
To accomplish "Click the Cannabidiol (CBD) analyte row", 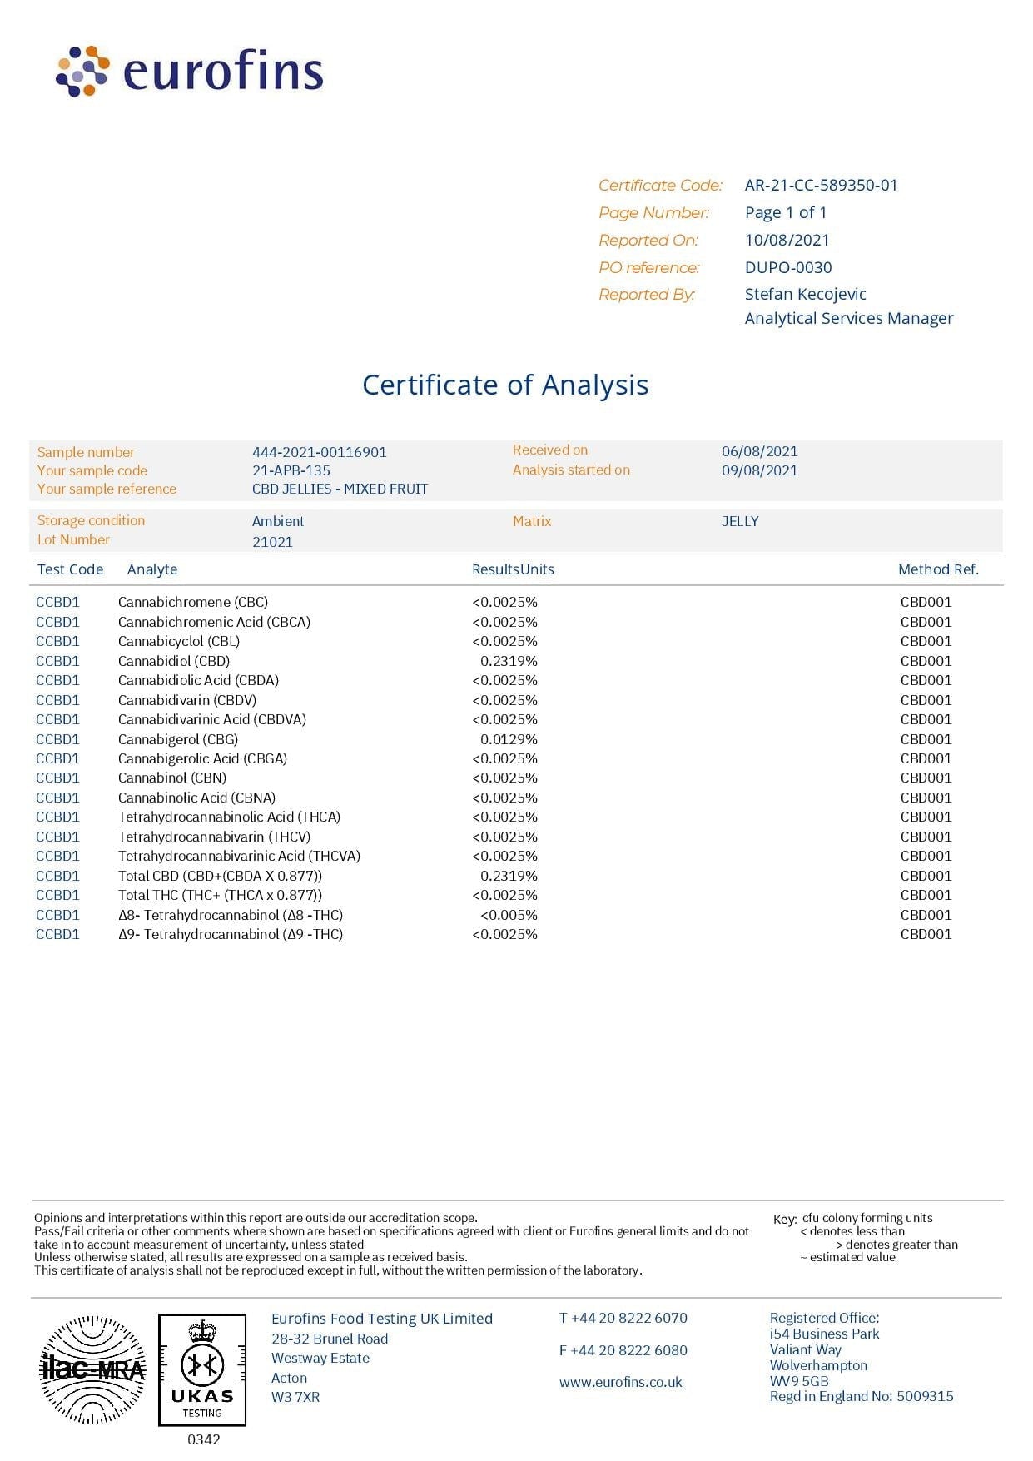I will tap(173, 661).
